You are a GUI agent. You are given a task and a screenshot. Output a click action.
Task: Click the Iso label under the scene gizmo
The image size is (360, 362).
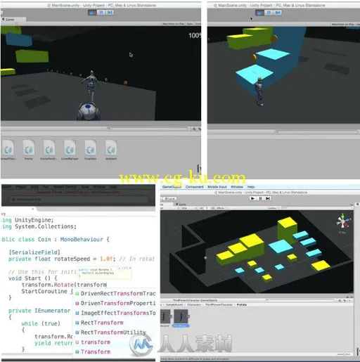342,233
